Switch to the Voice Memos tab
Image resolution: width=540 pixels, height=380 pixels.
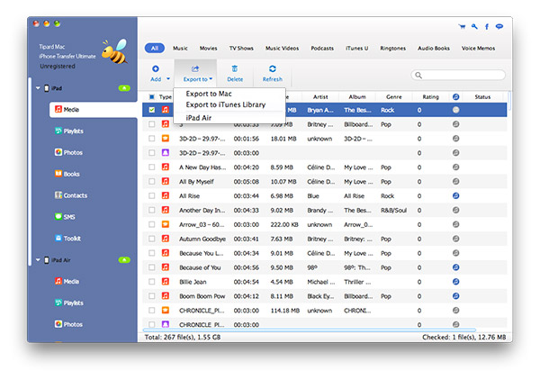478,49
